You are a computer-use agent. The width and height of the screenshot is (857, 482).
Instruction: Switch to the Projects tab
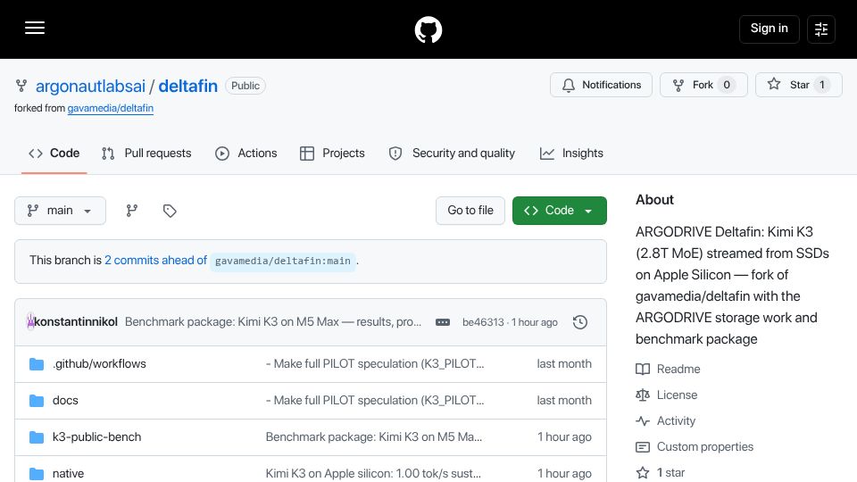click(x=332, y=154)
